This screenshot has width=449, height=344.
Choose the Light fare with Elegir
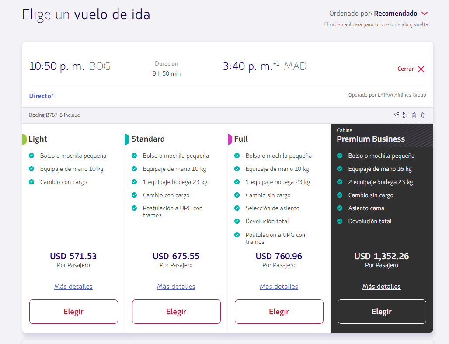point(73,312)
